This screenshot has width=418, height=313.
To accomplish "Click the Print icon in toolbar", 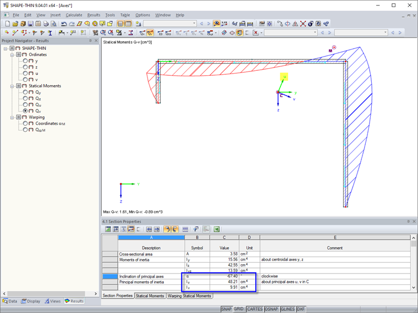I will coord(46,24).
